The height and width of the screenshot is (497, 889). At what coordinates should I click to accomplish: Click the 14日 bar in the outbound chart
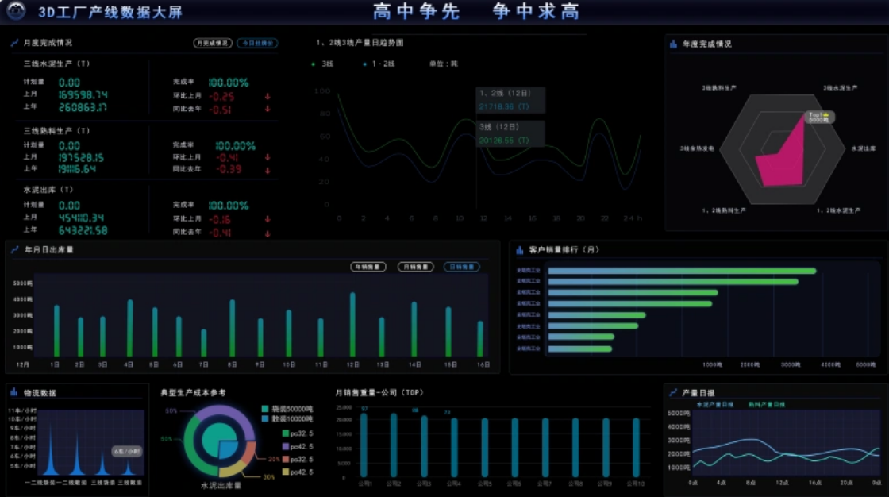coord(414,329)
